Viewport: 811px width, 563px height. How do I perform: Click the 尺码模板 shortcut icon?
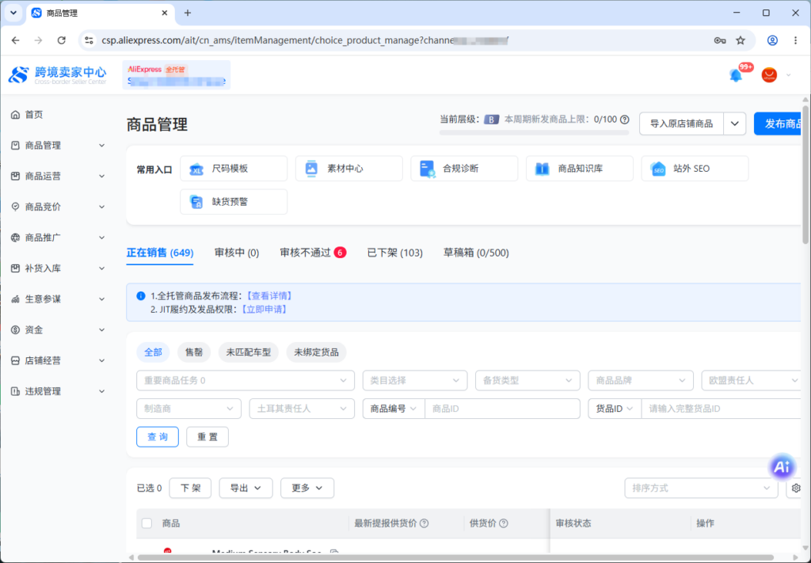(196, 169)
